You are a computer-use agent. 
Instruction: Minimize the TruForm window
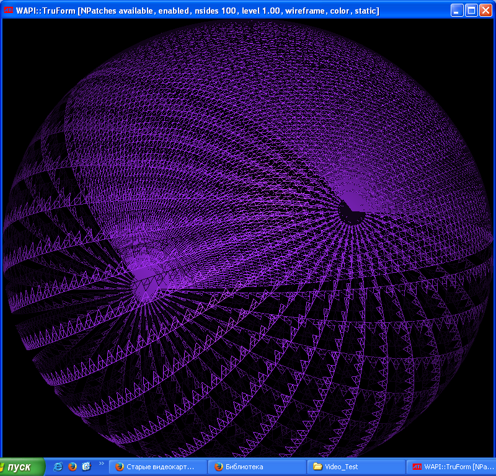click(456, 10)
